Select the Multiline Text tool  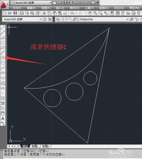pos(3,118)
